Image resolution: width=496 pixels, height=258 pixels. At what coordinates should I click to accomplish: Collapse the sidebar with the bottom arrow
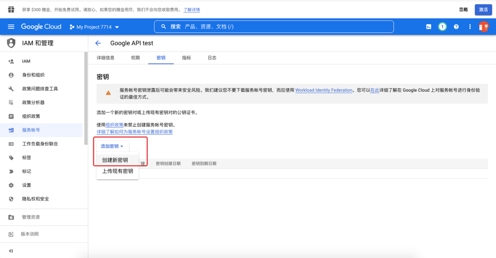[11, 251]
